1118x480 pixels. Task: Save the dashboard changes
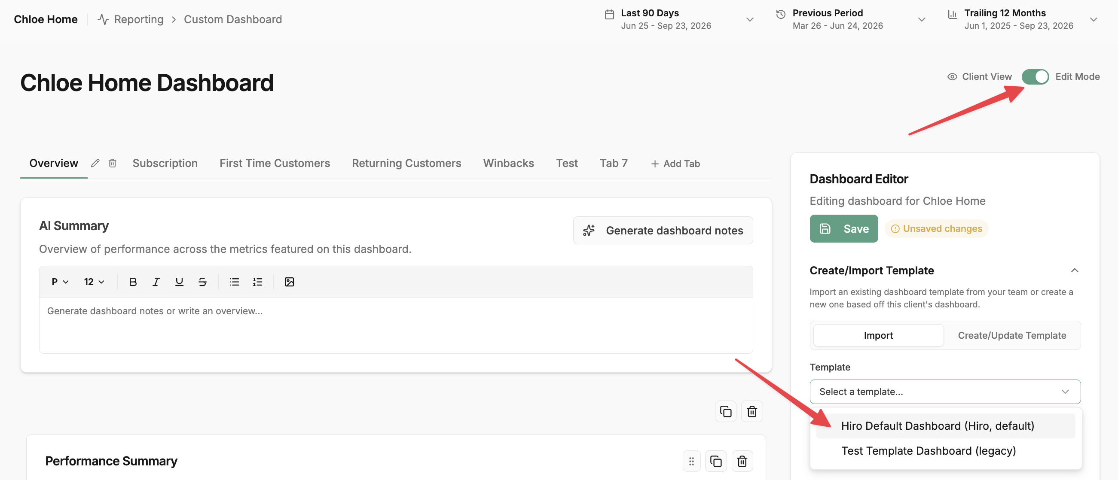(843, 228)
